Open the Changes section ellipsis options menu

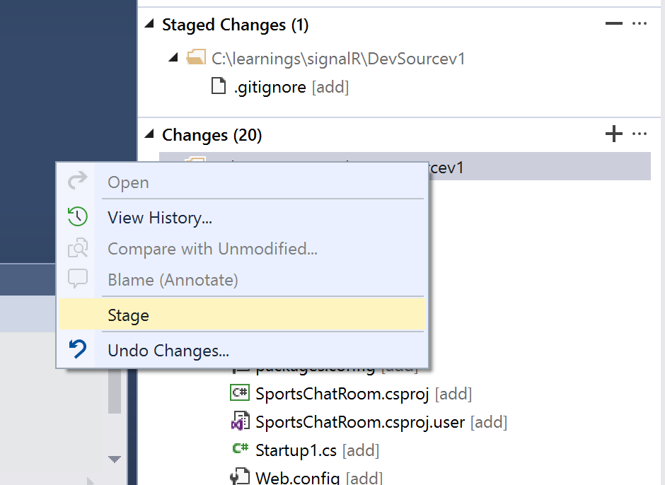[640, 134]
